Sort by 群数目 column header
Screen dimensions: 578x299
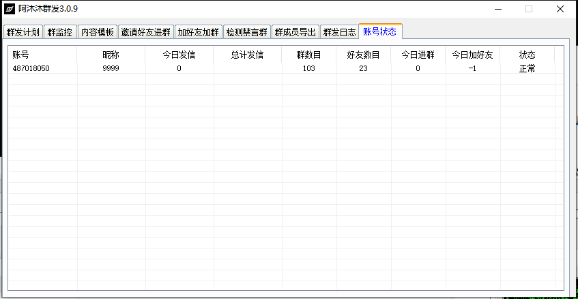[308, 55]
